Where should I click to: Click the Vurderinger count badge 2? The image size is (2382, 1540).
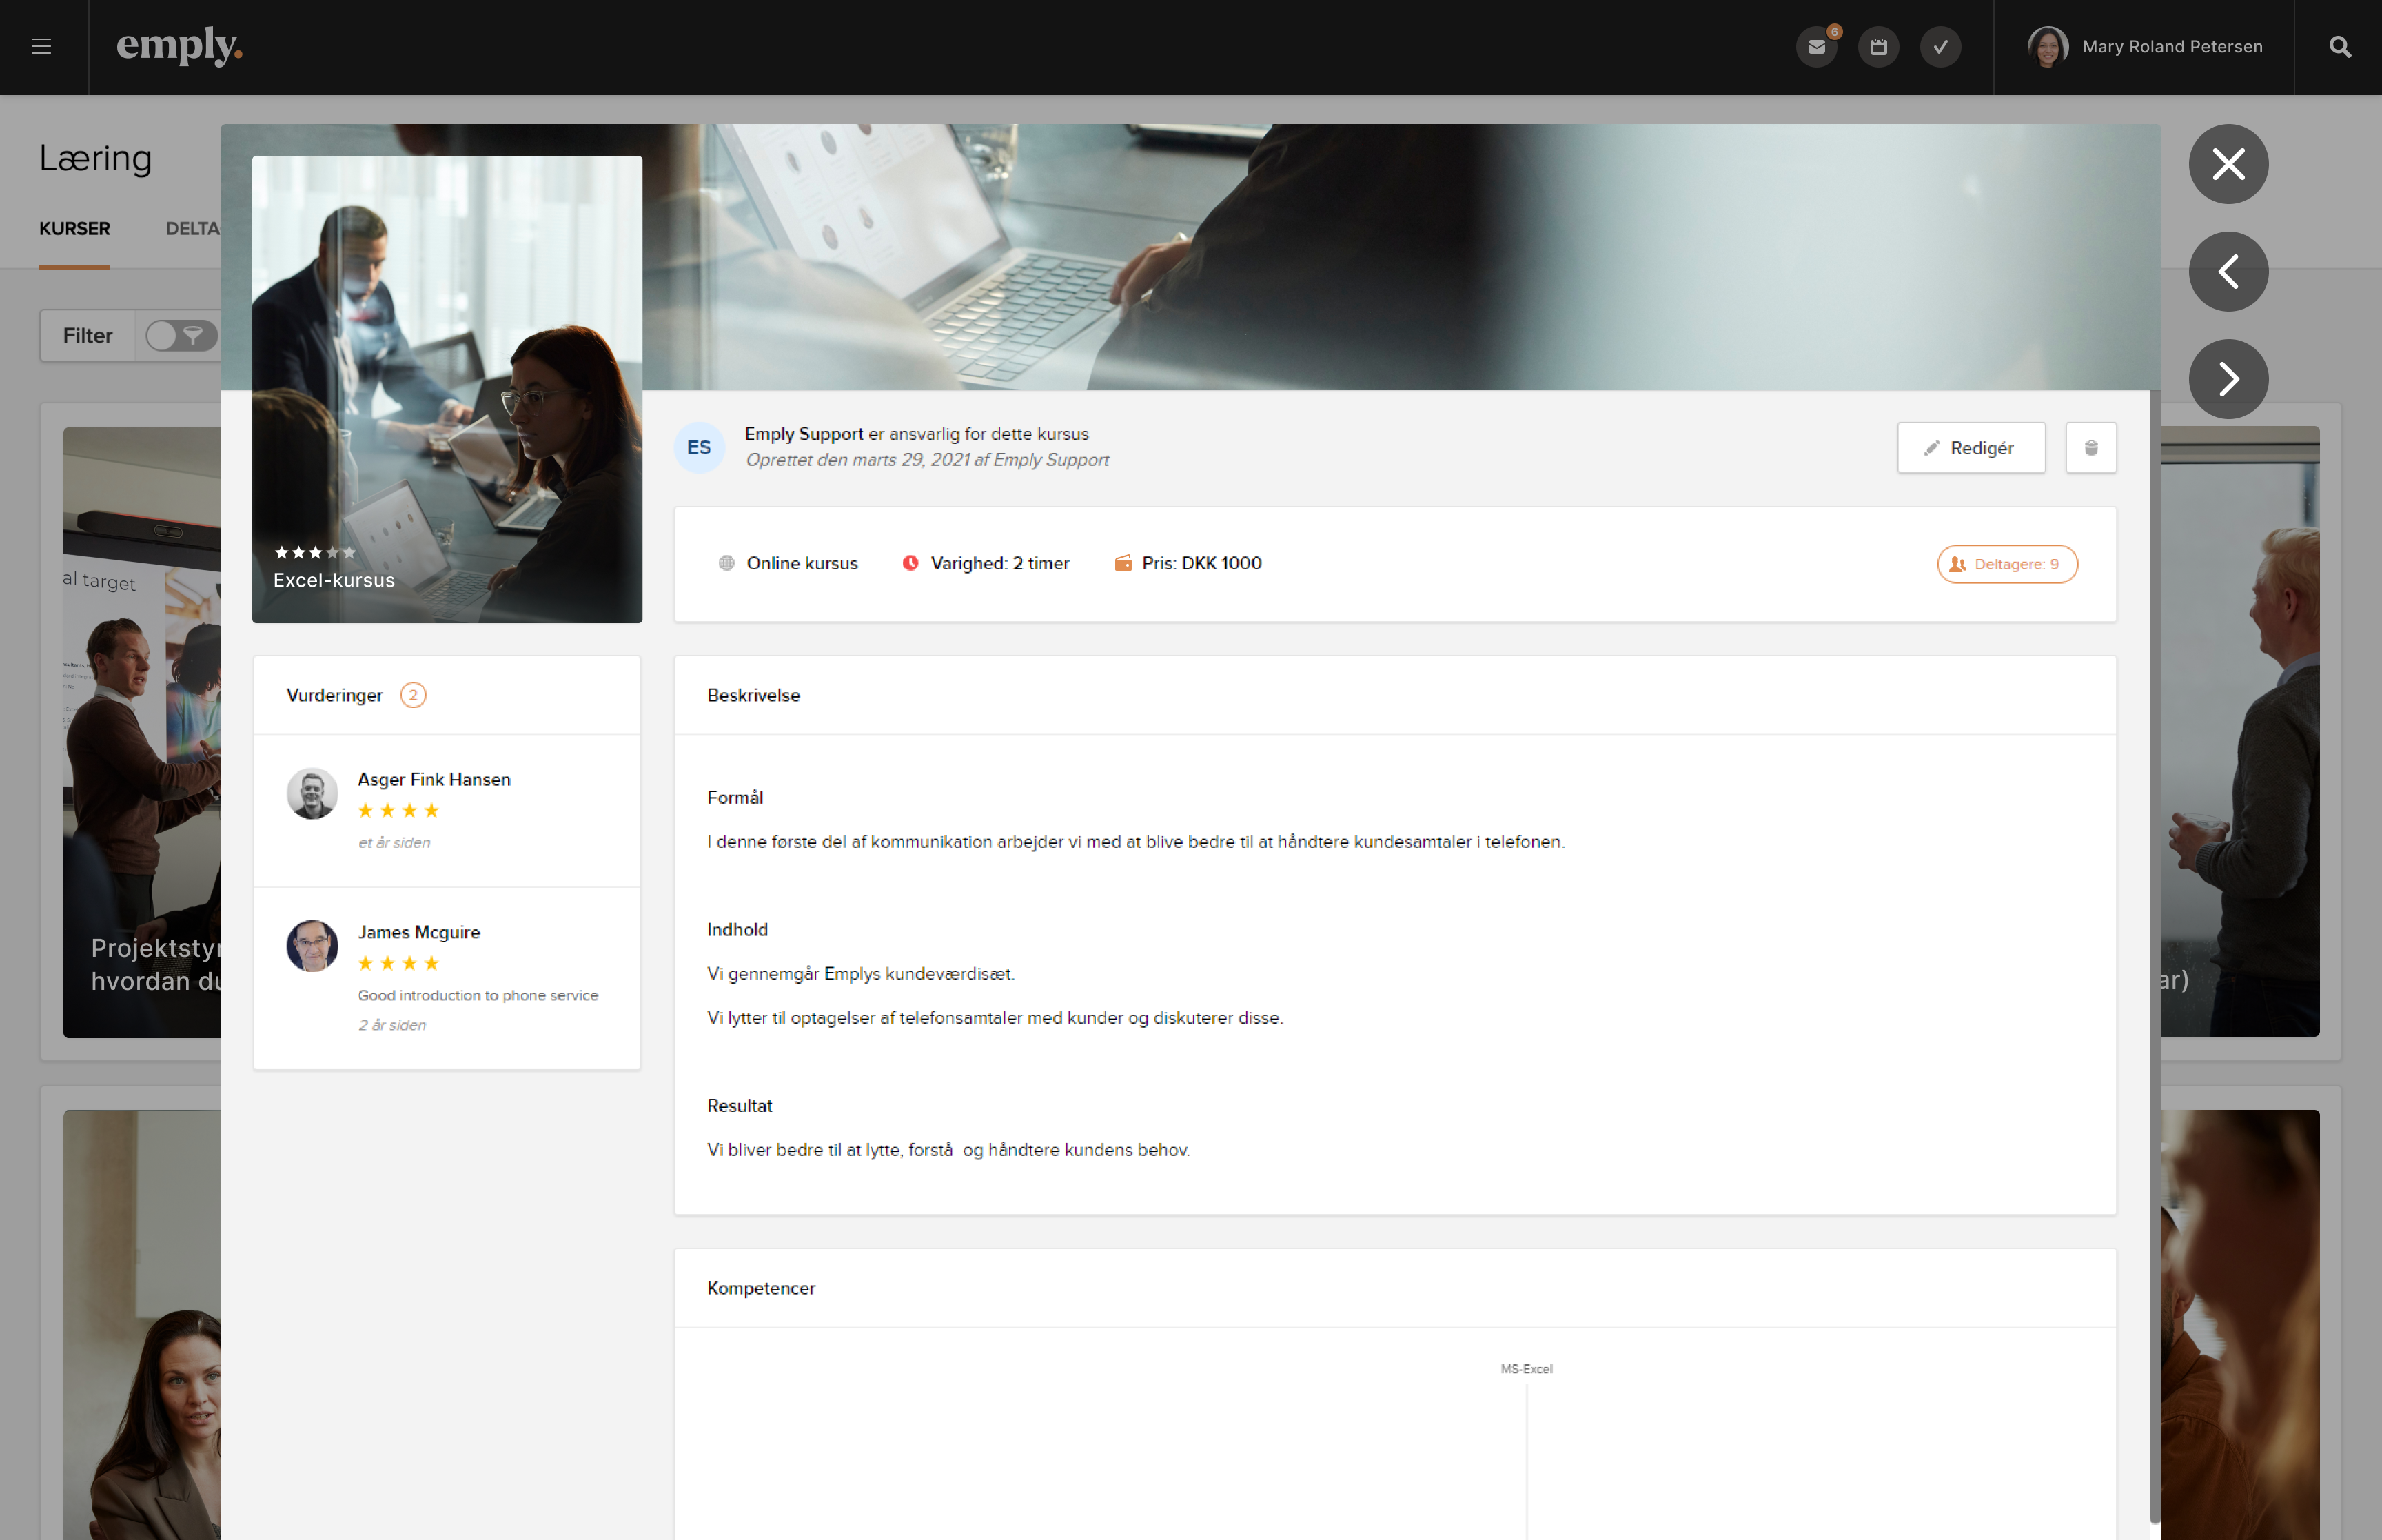tap(413, 695)
